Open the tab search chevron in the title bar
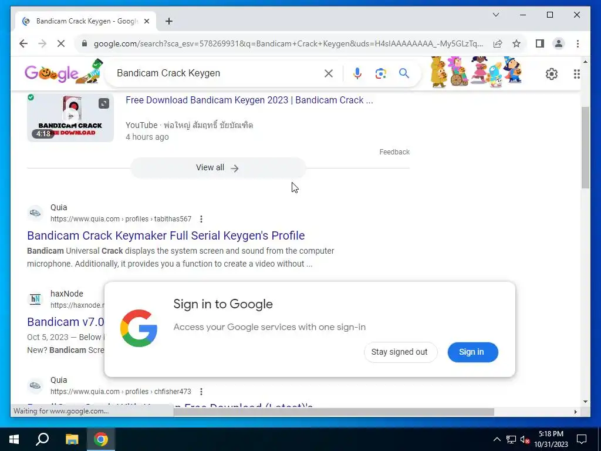Viewport: 601px width, 451px height. coord(495,15)
